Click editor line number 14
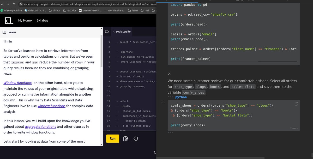 (109, 106)
